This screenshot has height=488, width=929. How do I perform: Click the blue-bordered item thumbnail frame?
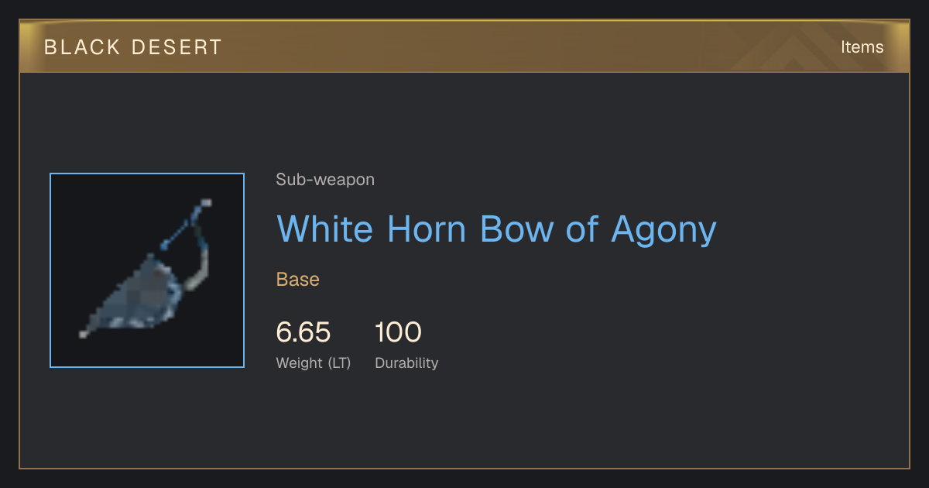(147, 270)
